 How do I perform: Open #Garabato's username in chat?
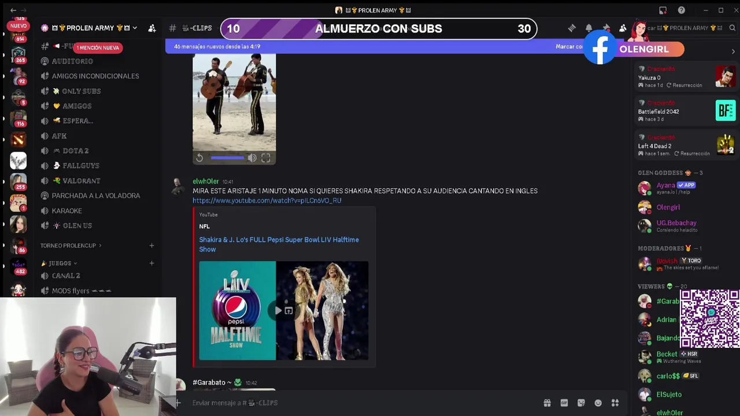pos(212,382)
